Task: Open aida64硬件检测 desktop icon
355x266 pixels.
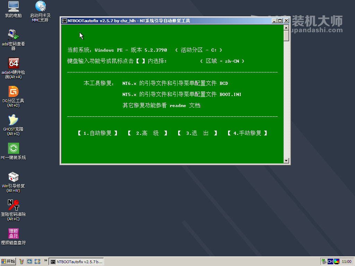Action: (x=13, y=63)
